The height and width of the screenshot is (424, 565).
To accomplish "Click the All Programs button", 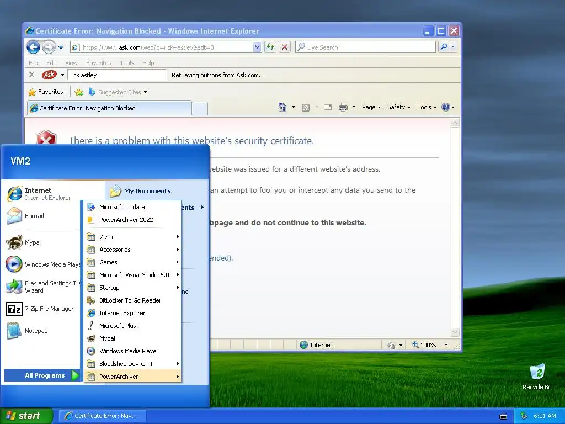I will tap(42, 375).
